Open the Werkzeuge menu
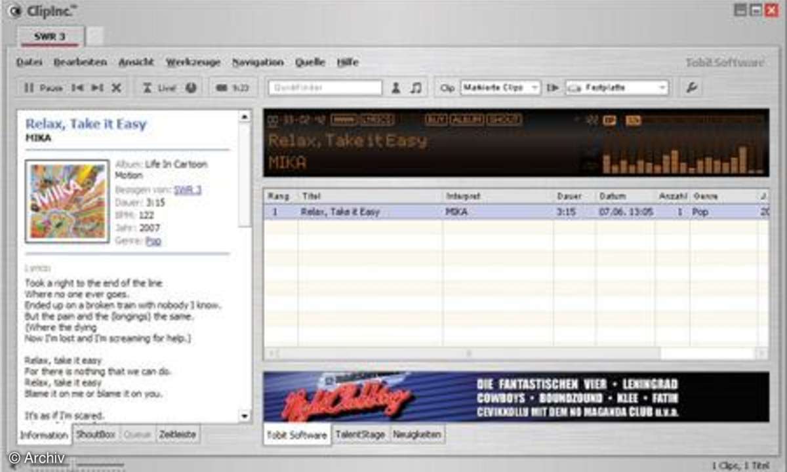This screenshot has height=472, width=787. pyautogui.click(x=193, y=62)
